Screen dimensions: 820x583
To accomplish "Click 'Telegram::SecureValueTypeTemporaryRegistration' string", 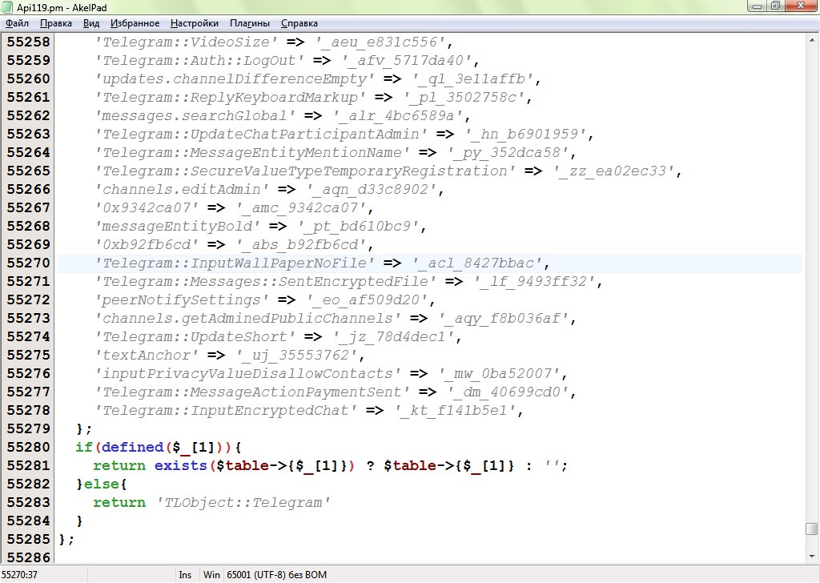I will [304, 171].
